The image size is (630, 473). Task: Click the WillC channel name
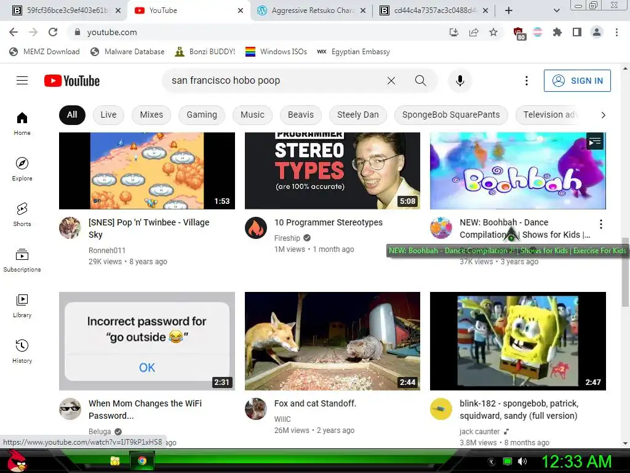[282, 419]
